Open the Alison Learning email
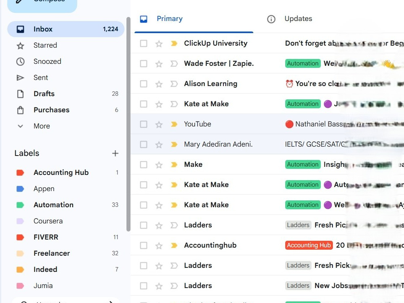 click(267, 84)
